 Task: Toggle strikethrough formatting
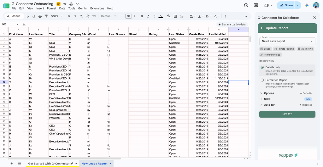154,16
